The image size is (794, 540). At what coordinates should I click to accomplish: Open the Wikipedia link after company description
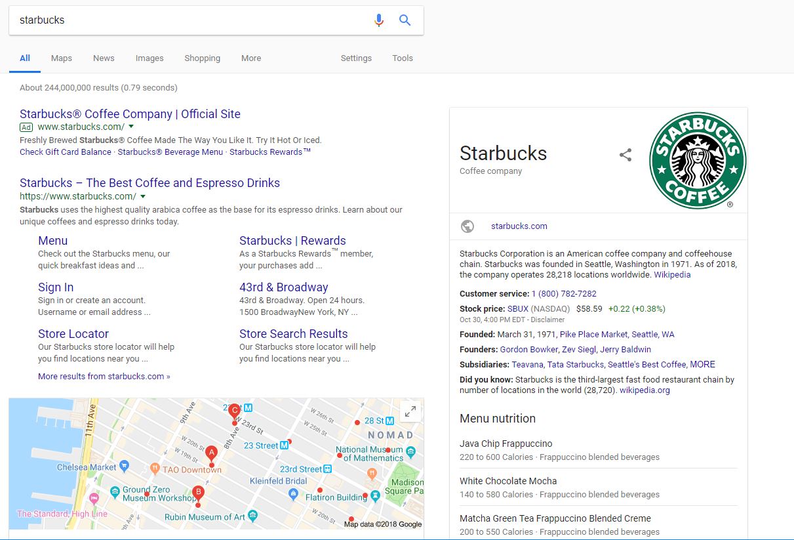[x=672, y=275]
